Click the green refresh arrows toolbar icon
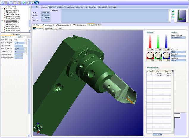This screenshot has height=138, width=189. [23, 2]
